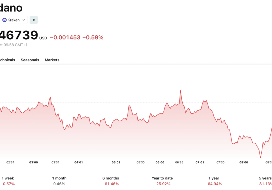Click the Kraken exchange logo icon

click(4, 20)
